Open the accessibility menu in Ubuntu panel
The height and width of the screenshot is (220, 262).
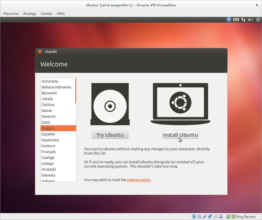[229, 20]
